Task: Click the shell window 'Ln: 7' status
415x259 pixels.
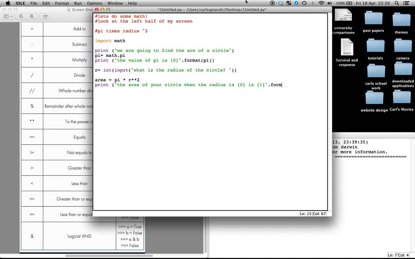Action: [x=392, y=255]
